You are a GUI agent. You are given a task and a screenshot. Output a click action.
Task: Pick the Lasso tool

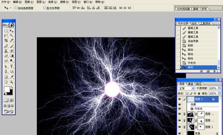pos(6,35)
